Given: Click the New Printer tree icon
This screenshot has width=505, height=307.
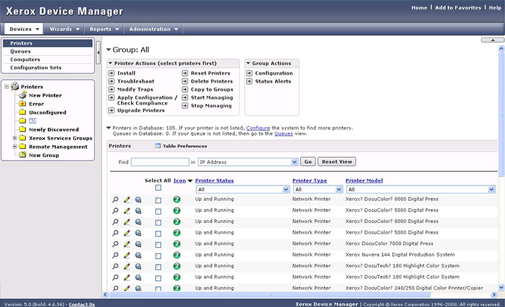Looking at the screenshot, I should pyautogui.click(x=23, y=95).
